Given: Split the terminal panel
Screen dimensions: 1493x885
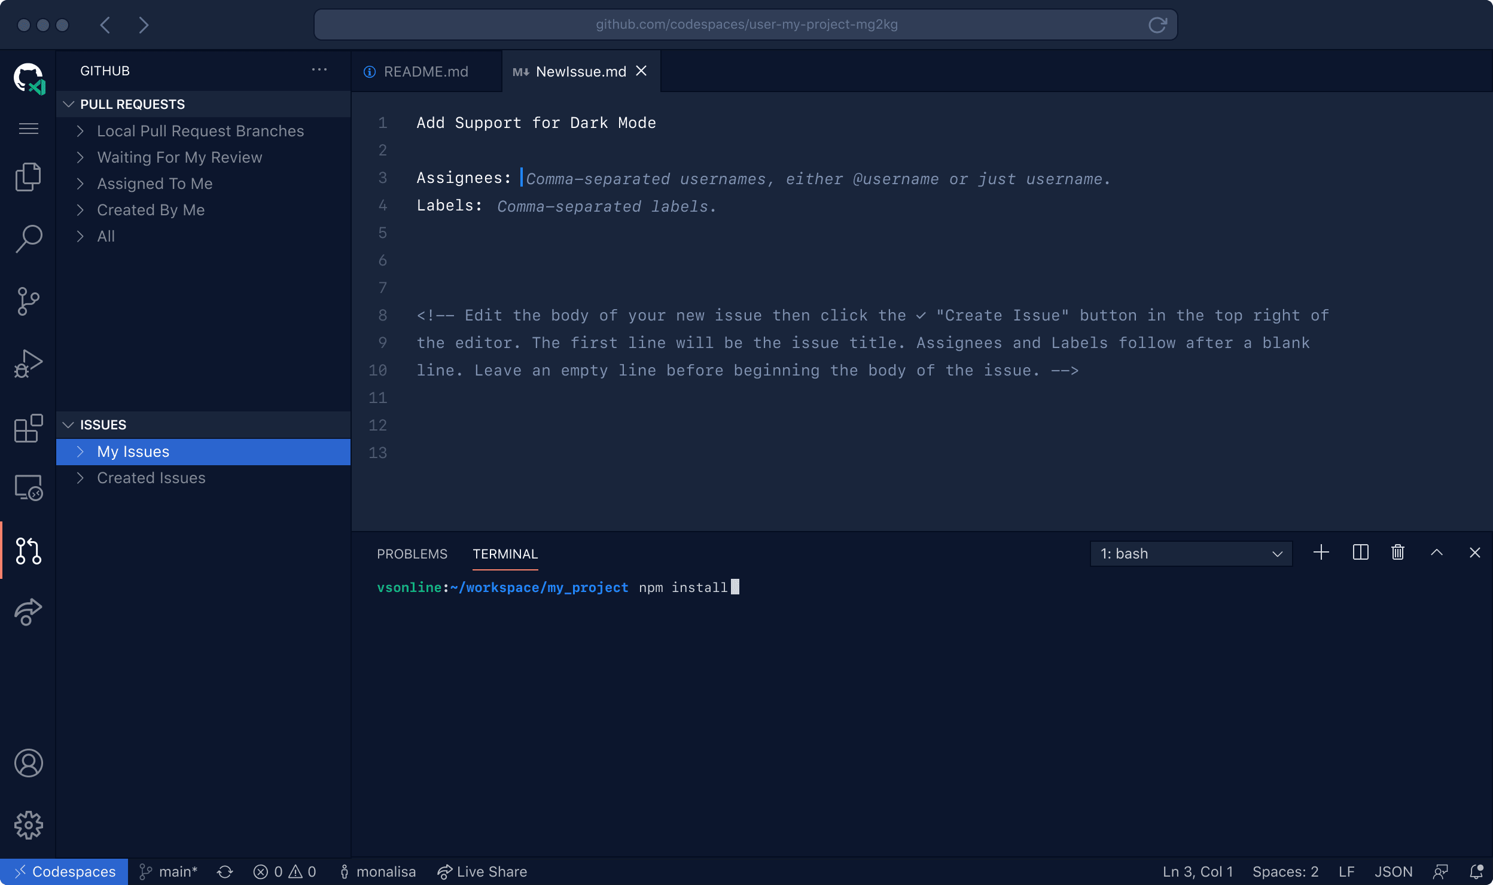Looking at the screenshot, I should pyautogui.click(x=1360, y=553).
